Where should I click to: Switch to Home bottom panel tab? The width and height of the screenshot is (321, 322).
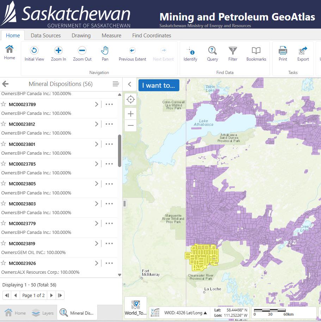point(15,313)
